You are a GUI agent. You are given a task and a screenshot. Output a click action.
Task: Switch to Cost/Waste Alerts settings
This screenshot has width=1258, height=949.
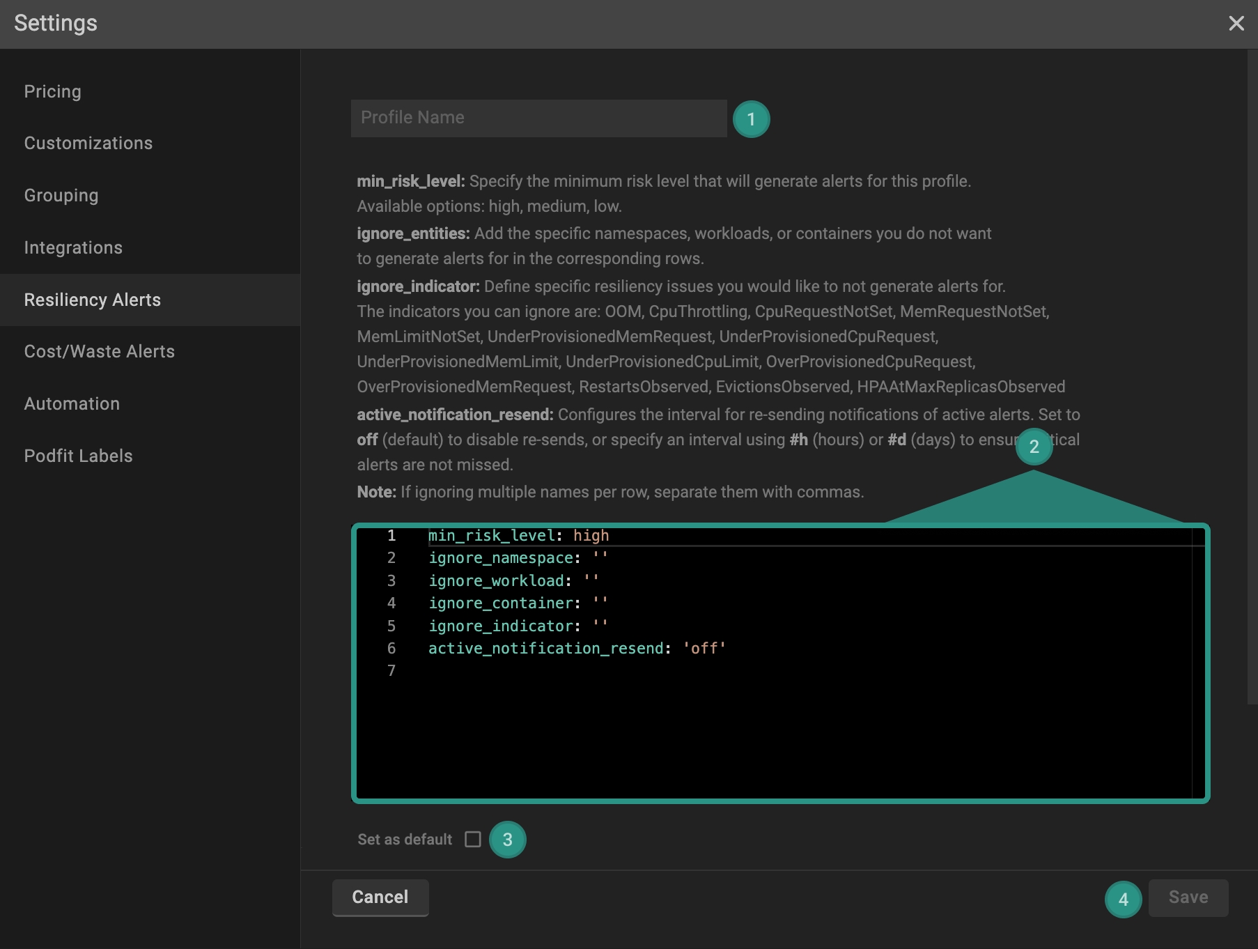click(x=100, y=352)
